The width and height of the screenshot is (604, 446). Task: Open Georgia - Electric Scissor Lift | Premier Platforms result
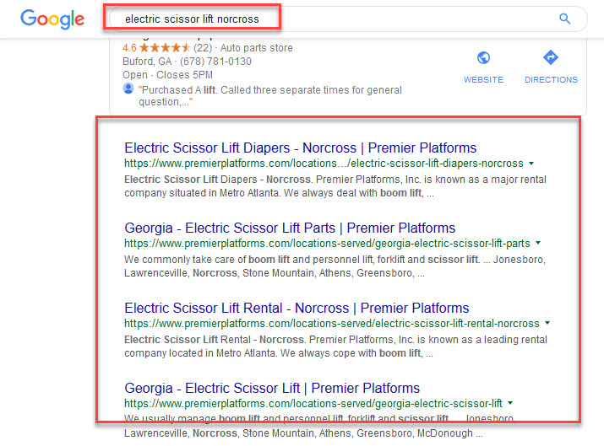[272, 388]
